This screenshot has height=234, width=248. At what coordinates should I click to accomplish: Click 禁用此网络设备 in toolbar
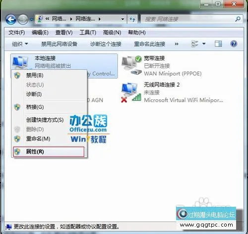pos(59,44)
